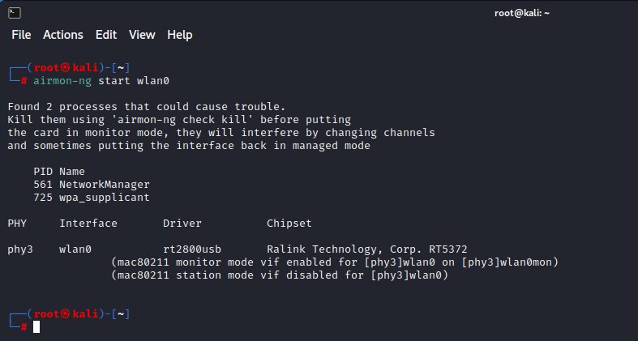Click the rt2800usb driver text
The height and width of the screenshot is (341, 638).
point(192,249)
